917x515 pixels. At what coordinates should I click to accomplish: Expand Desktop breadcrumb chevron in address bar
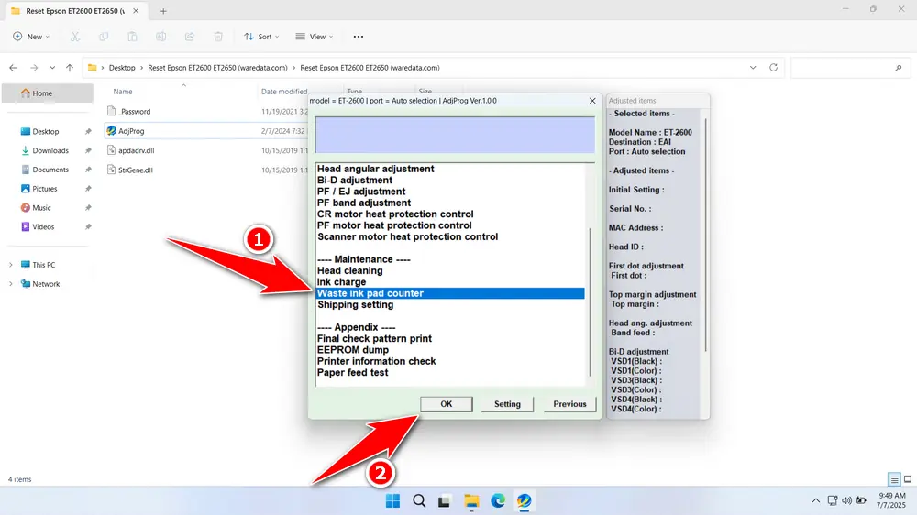(x=141, y=68)
